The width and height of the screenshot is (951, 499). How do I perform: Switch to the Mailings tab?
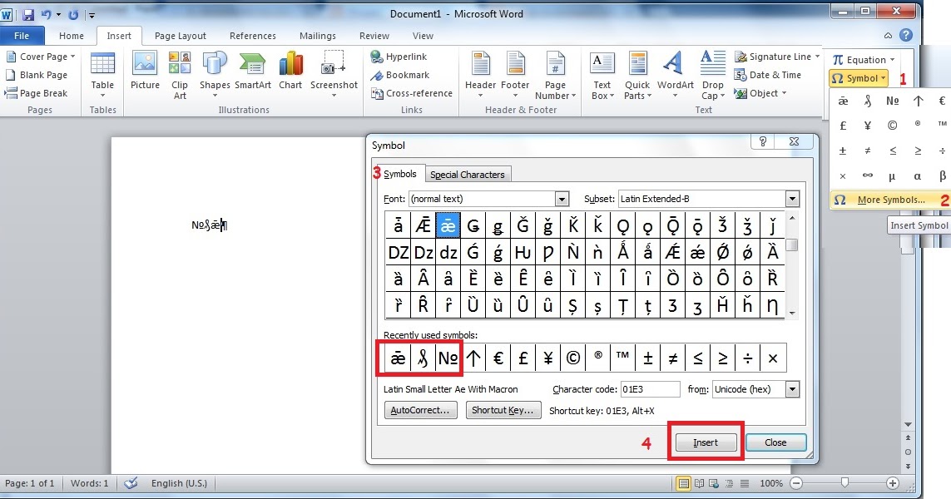(x=317, y=36)
